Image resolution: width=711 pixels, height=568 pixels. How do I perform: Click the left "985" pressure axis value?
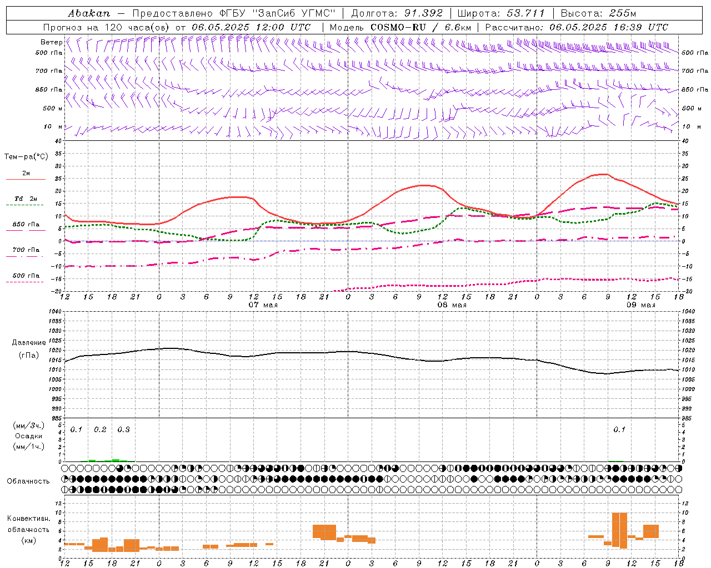tap(57, 418)
